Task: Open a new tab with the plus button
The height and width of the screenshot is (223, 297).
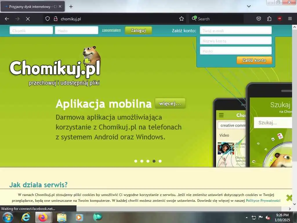Action: pyautogui.click(x=71, y=7)
